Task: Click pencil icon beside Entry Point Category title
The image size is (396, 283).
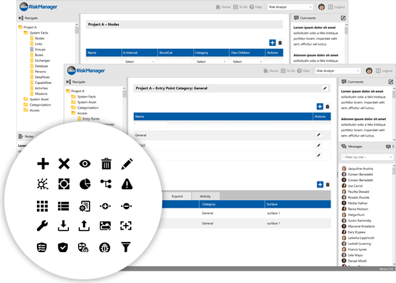Action: (325, 88)
